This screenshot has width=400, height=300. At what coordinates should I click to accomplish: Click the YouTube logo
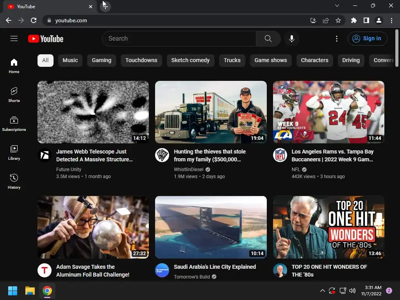coord(46,39)
